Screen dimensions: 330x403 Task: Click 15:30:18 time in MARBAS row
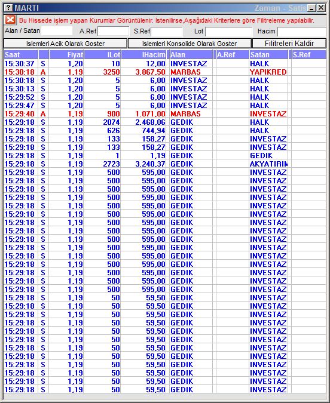click(x=20, y=72)
